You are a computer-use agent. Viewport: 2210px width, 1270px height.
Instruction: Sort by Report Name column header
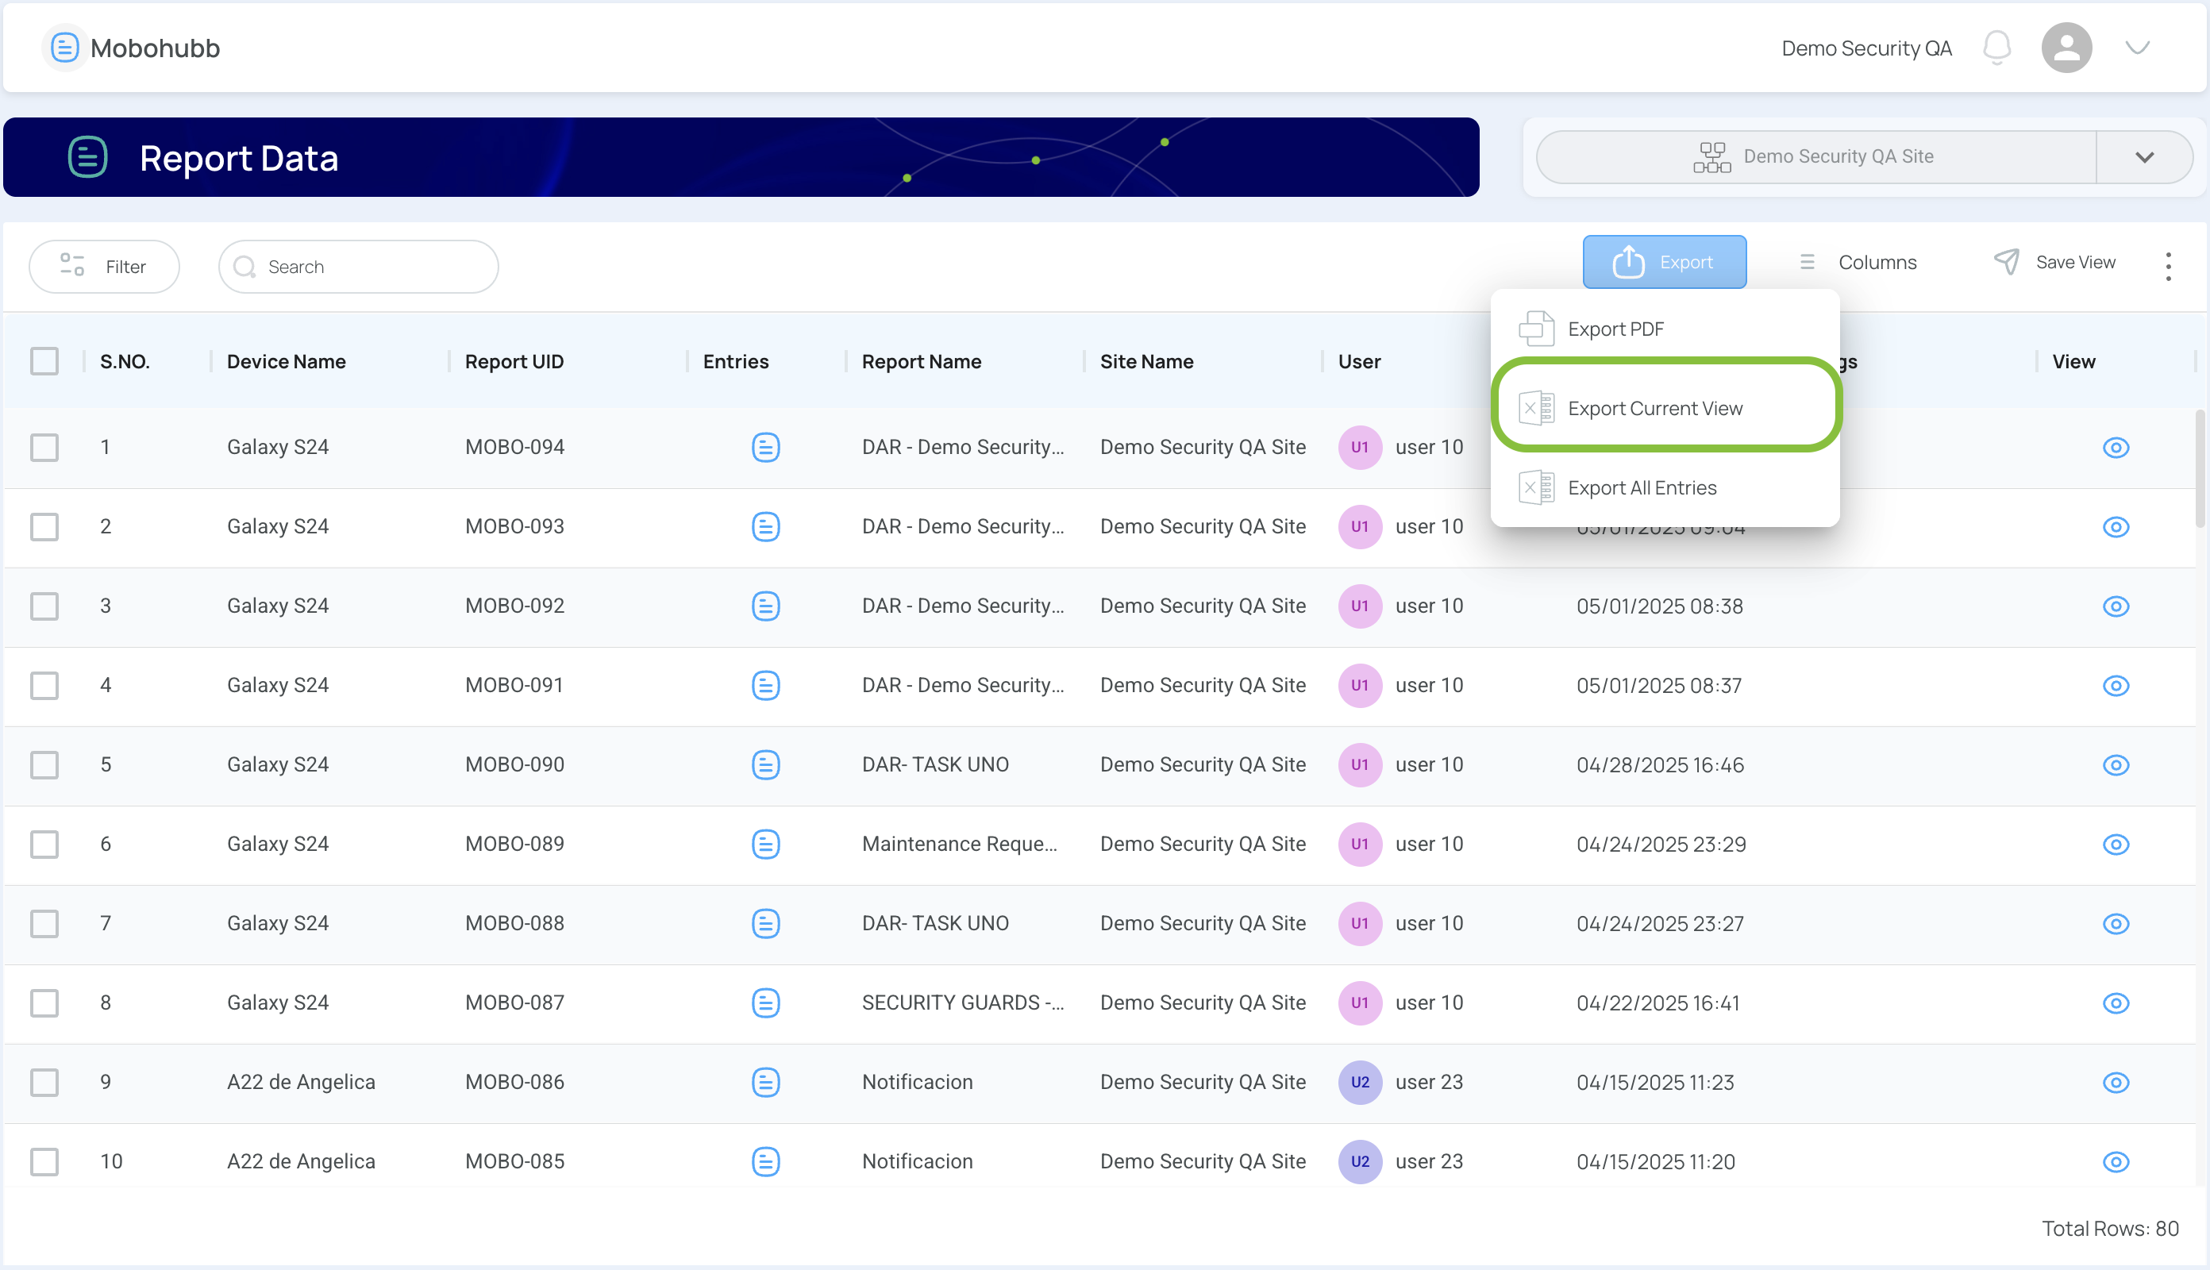(921, 361)
